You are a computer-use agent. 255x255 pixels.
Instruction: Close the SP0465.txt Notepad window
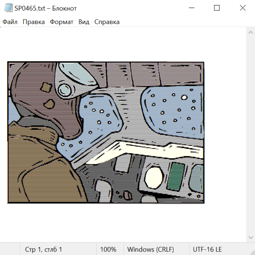[x=243, y=8]
